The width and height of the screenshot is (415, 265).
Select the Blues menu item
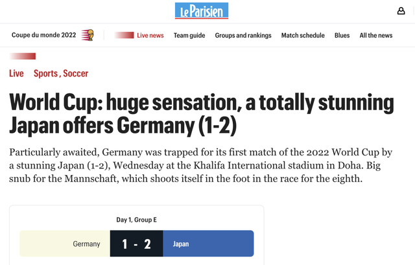(342, 36)
